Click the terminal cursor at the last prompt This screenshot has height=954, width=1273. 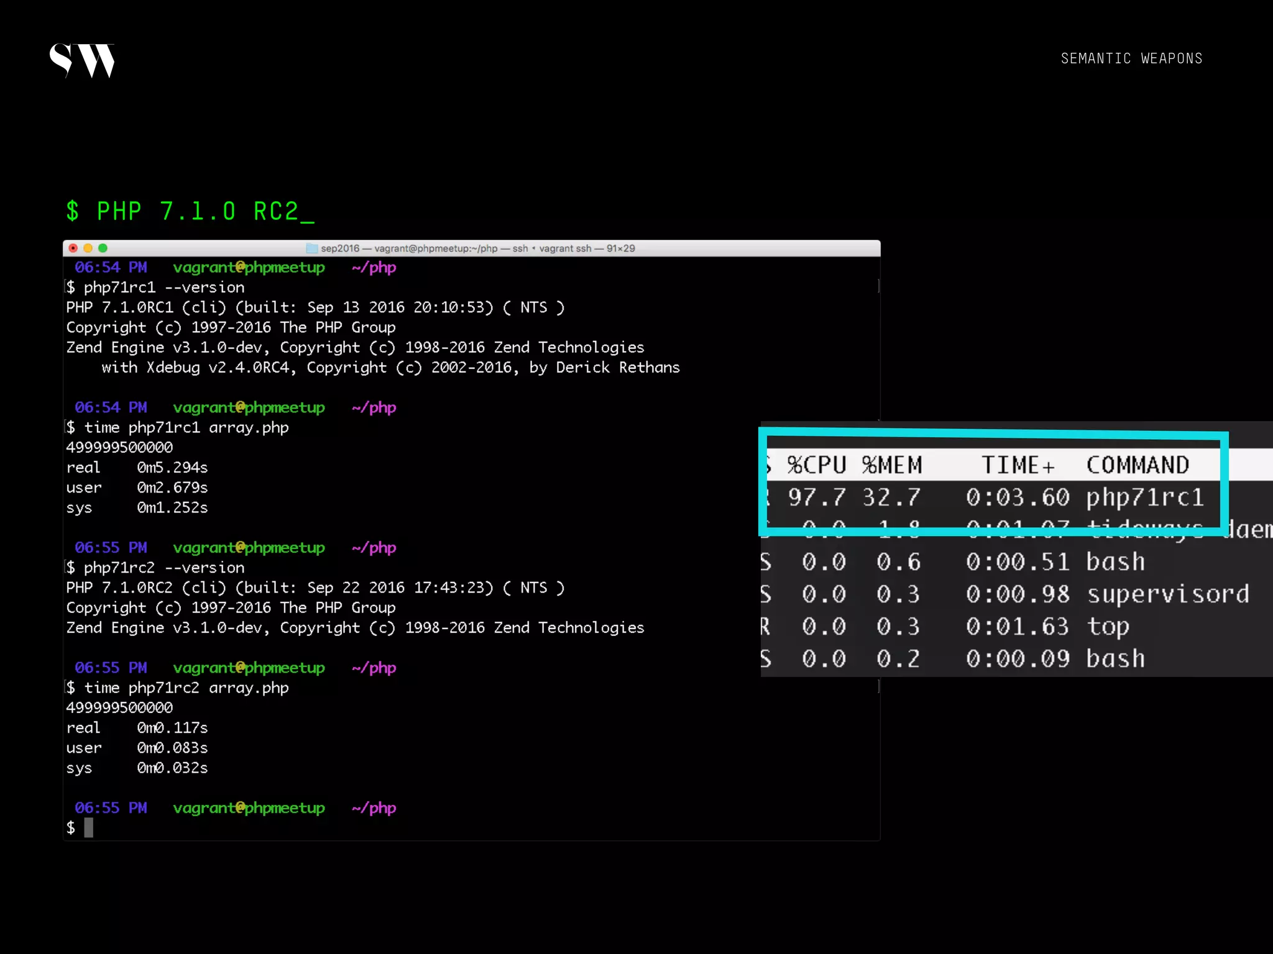pos(89,827)
